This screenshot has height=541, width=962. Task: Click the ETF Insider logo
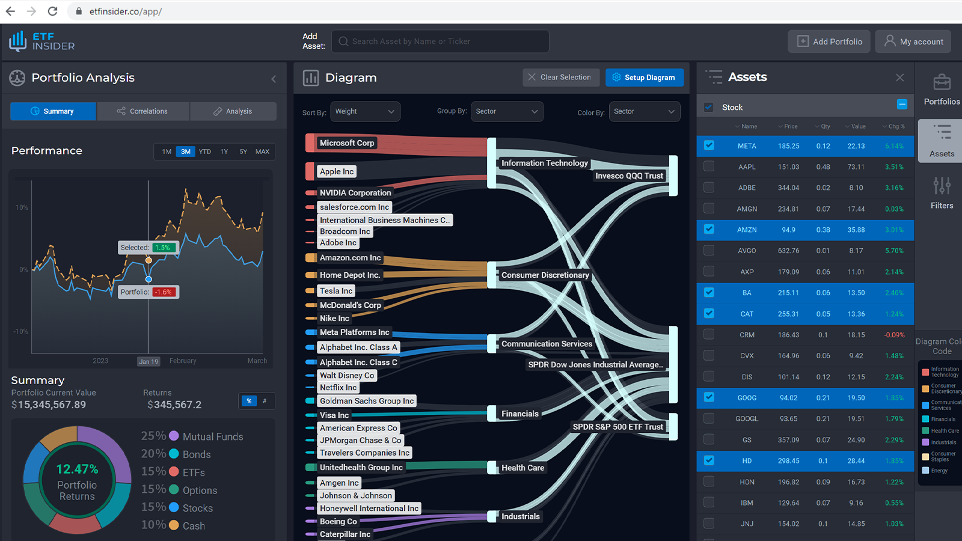(42, 41)
